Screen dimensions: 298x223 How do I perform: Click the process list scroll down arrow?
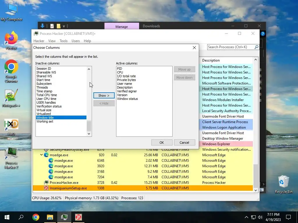256,190
